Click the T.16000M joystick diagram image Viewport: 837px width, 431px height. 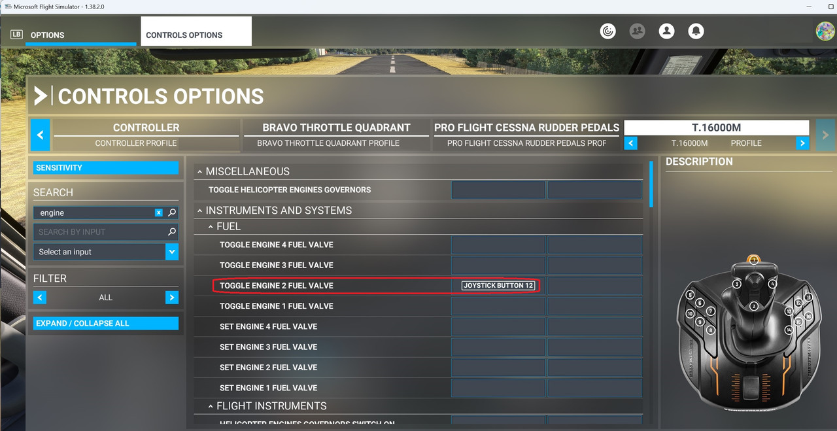(x=748, y=334)
